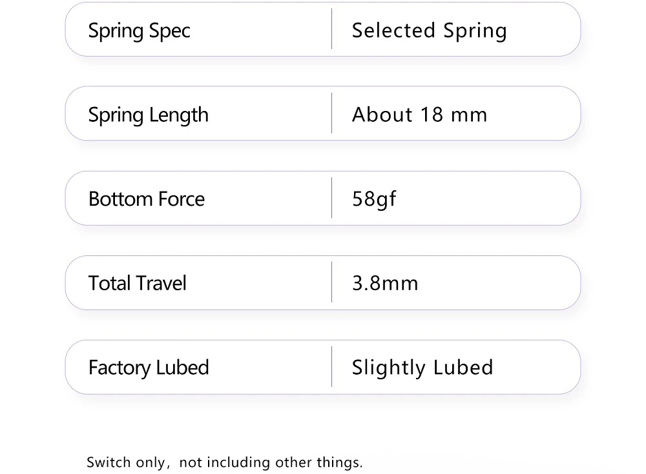Click the vertical divider in Spring Length row
Screen dimensions: 646x474
[x=331, y=114]
